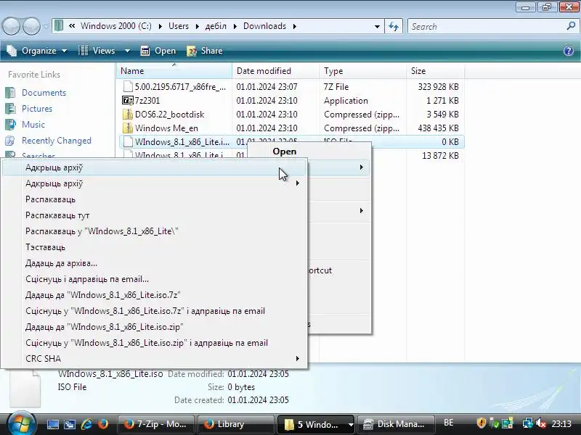Choose Дадаць да "WIndows_8.1_x86_Lite.iso.7z"
The height and width of the screenshot is (435, 581).
pos(102,295)
